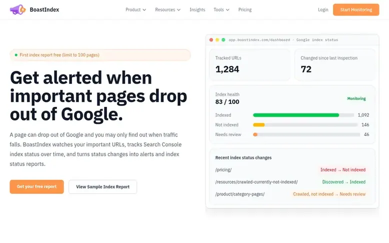389x243 pixels.
Task: Click the green window dot in dashboard mockup
Action: pos(223,39)
